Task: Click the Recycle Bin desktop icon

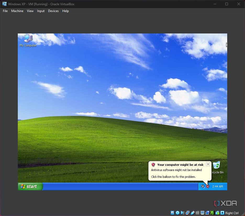Action: point(217,167)
